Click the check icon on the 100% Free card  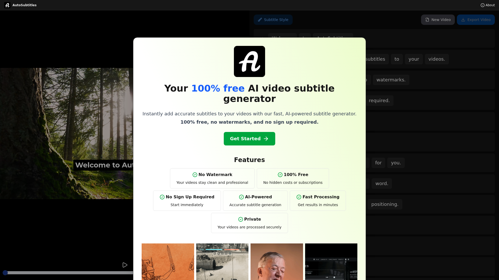tap(280, 175)
